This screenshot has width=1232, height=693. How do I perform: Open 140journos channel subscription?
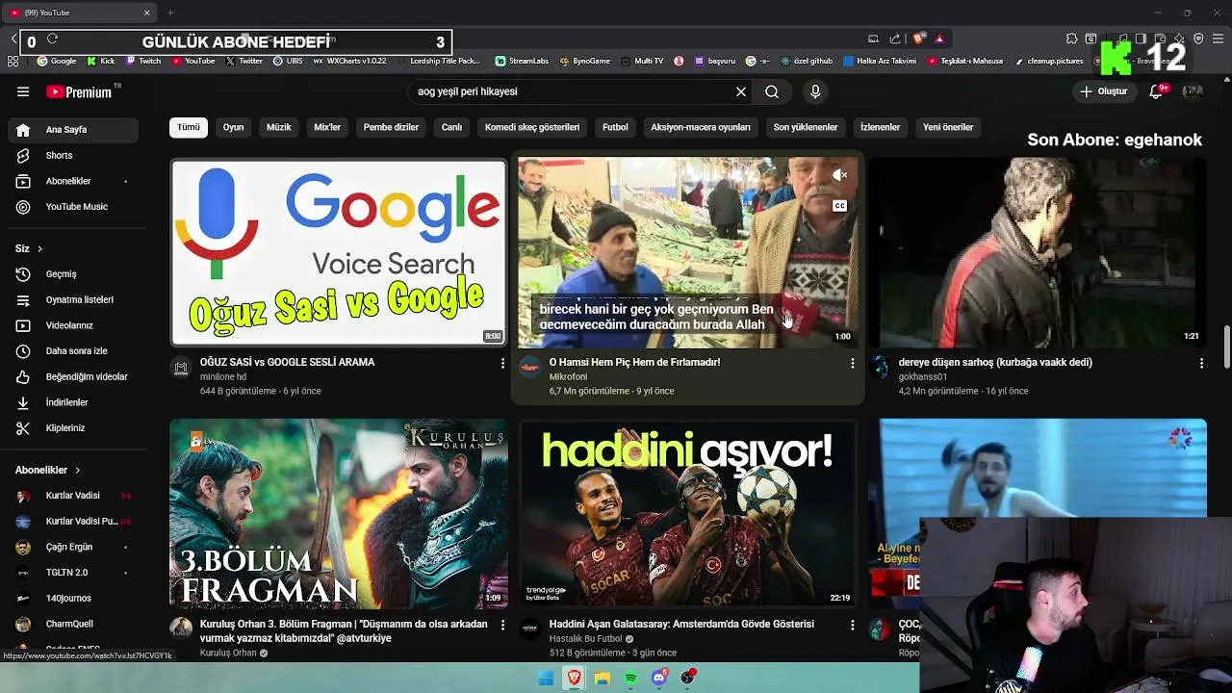(72, 598)
